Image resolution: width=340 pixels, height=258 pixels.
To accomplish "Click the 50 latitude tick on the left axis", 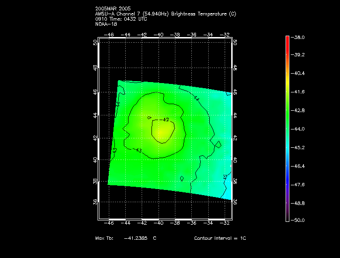I will point(95,42).
